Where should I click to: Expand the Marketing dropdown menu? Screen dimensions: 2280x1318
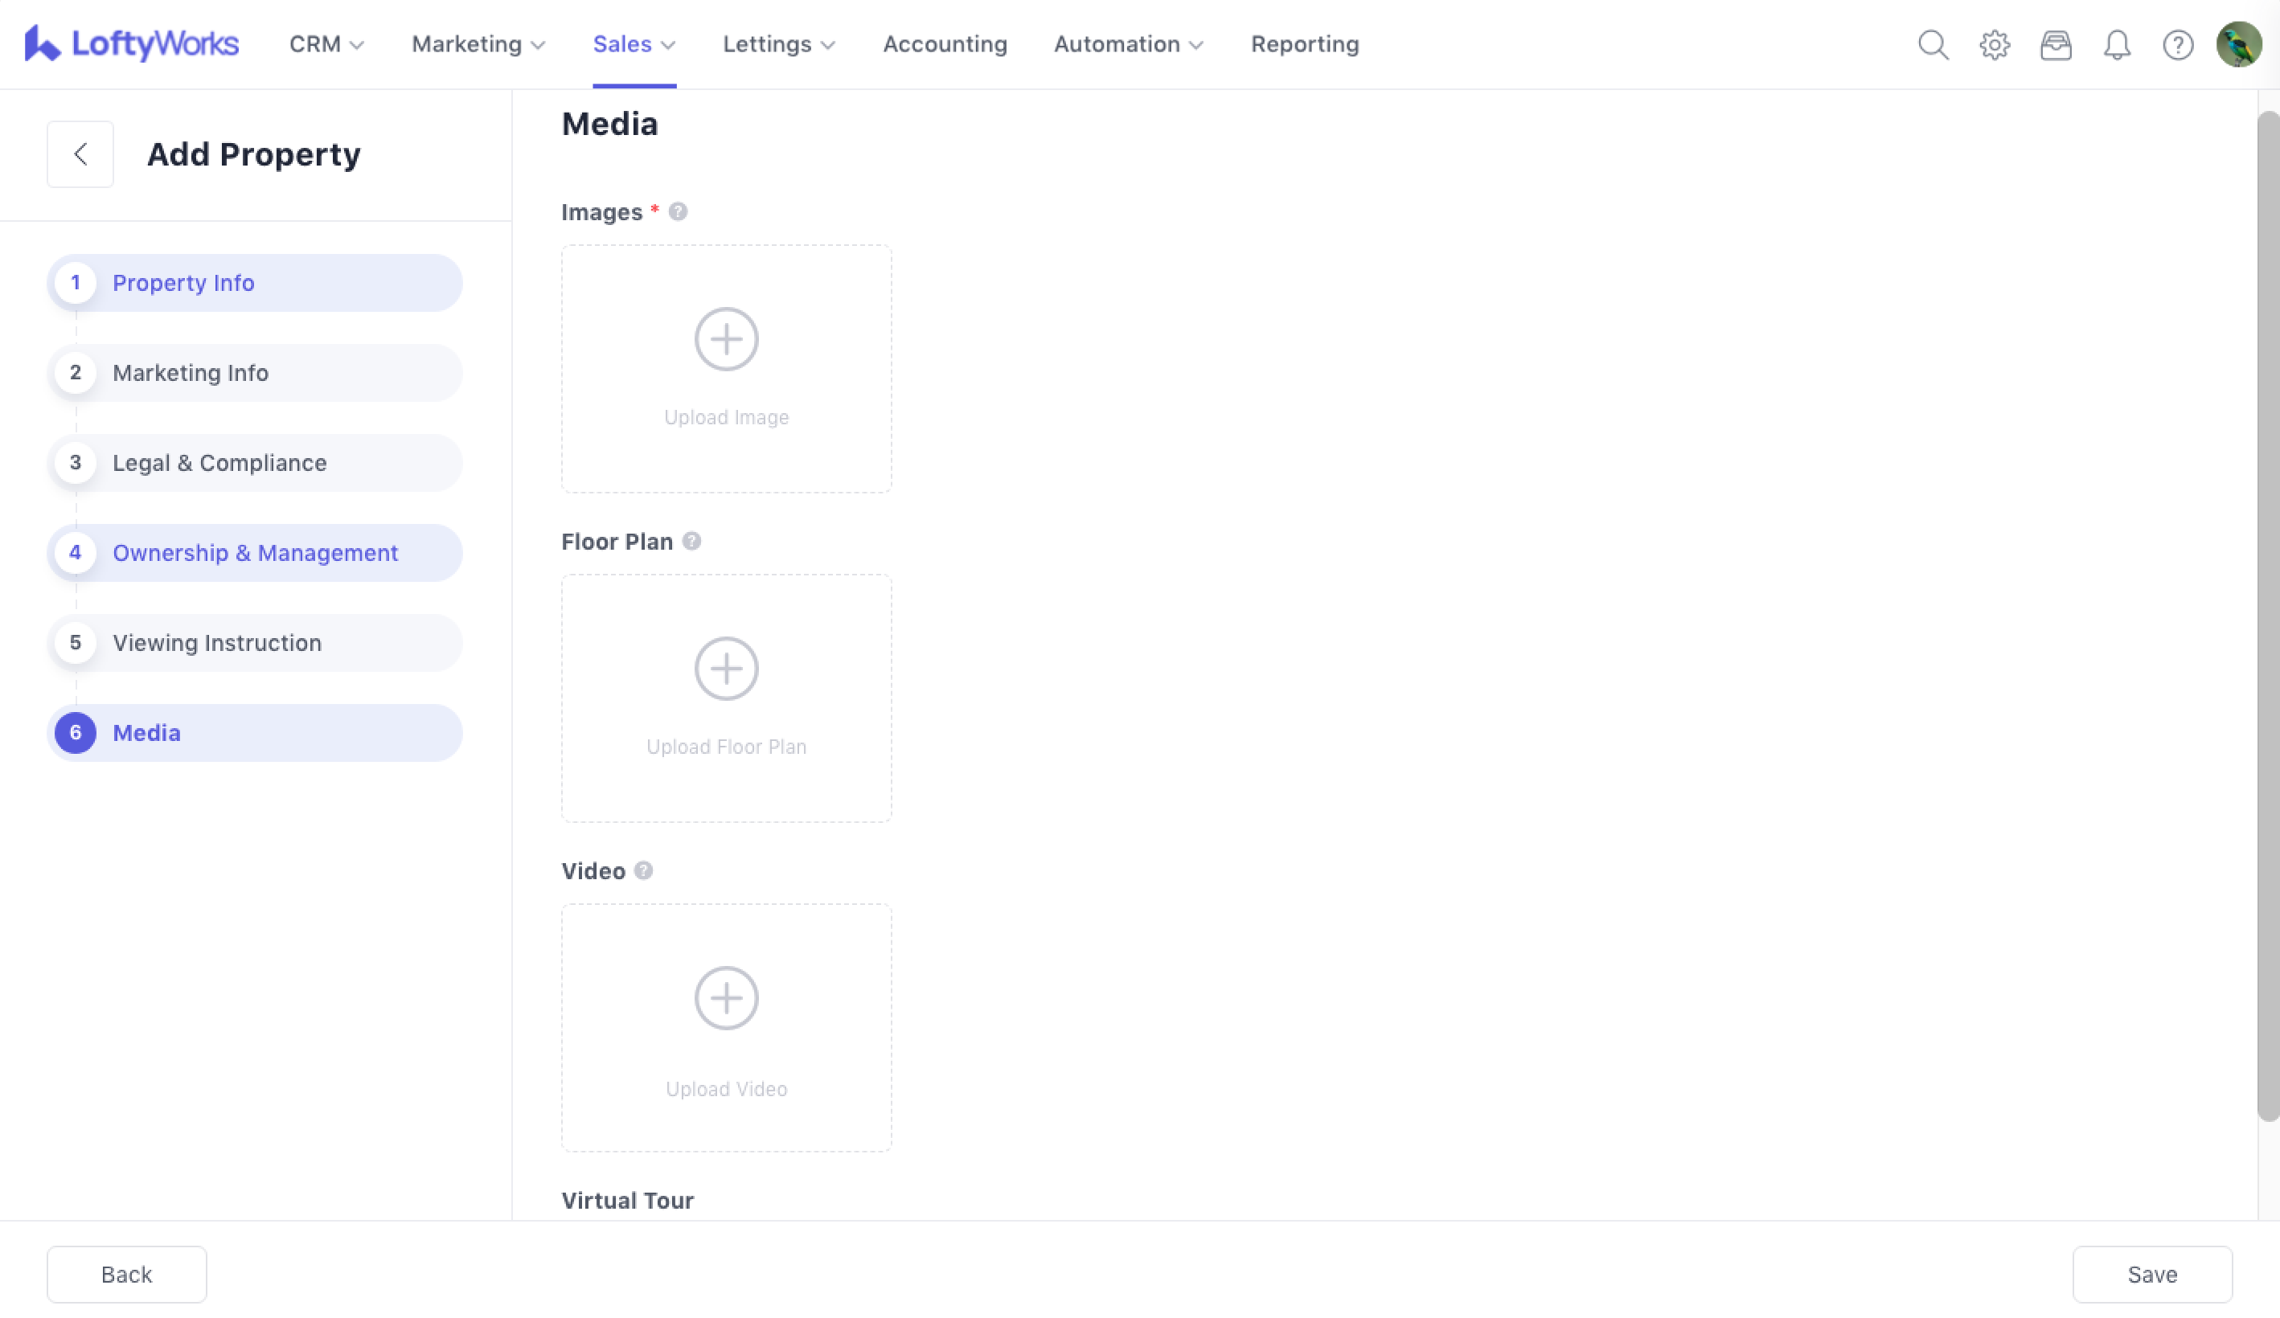[x=478, y=44]
